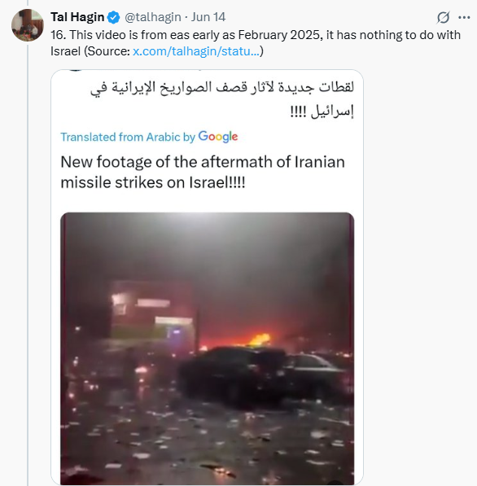Click the blue verified badge

(113, 17)
